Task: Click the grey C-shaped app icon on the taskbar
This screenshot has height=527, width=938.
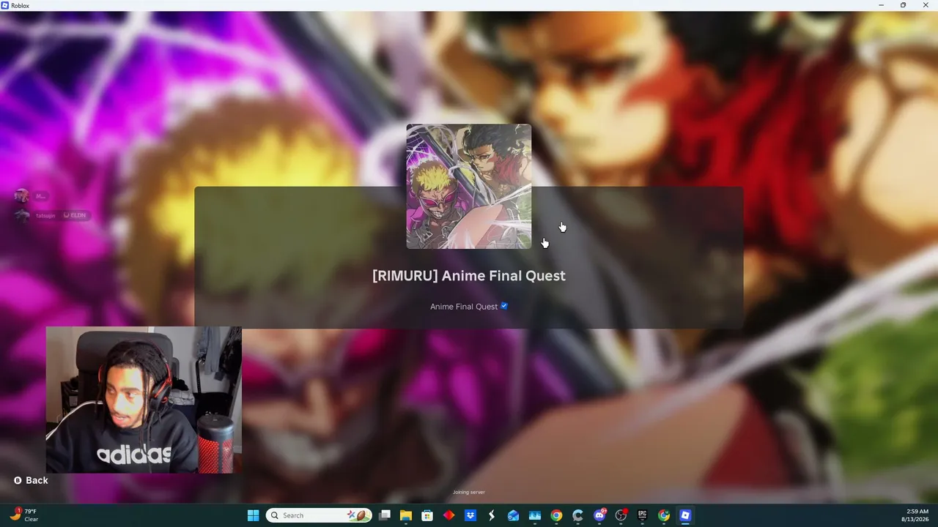Action: point(577,515)
